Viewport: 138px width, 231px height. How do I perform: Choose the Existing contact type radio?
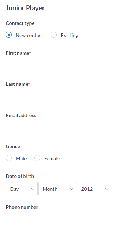coord(54,35)
